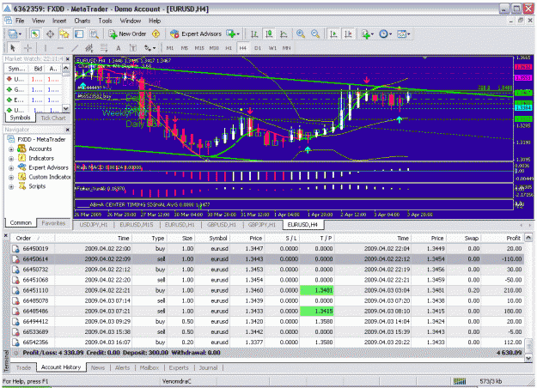537x388 pixels.
Task: Select the horizontal line tool
Action: pyautogui.click(x=60, y=48)
